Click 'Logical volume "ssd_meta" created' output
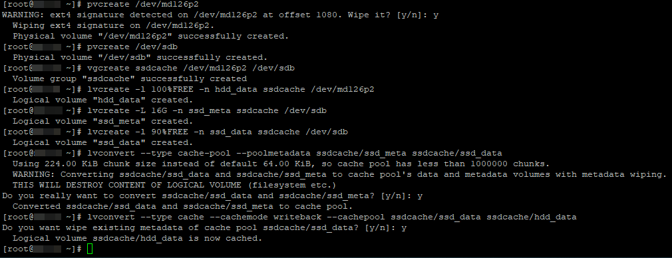The image size is (672, 258). 103,121
